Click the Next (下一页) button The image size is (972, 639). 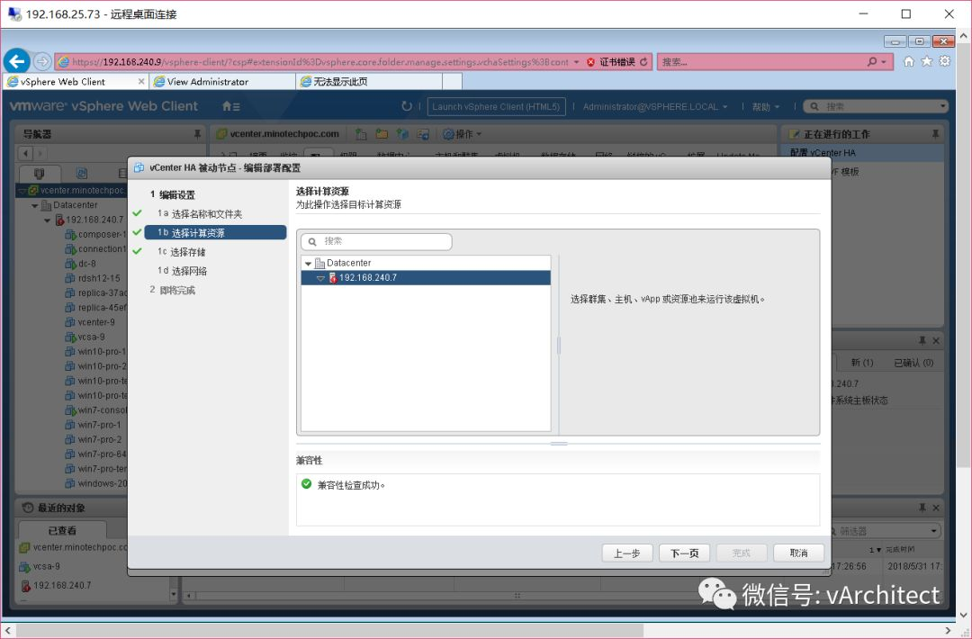pyautogui.click(x=684, y=553)
